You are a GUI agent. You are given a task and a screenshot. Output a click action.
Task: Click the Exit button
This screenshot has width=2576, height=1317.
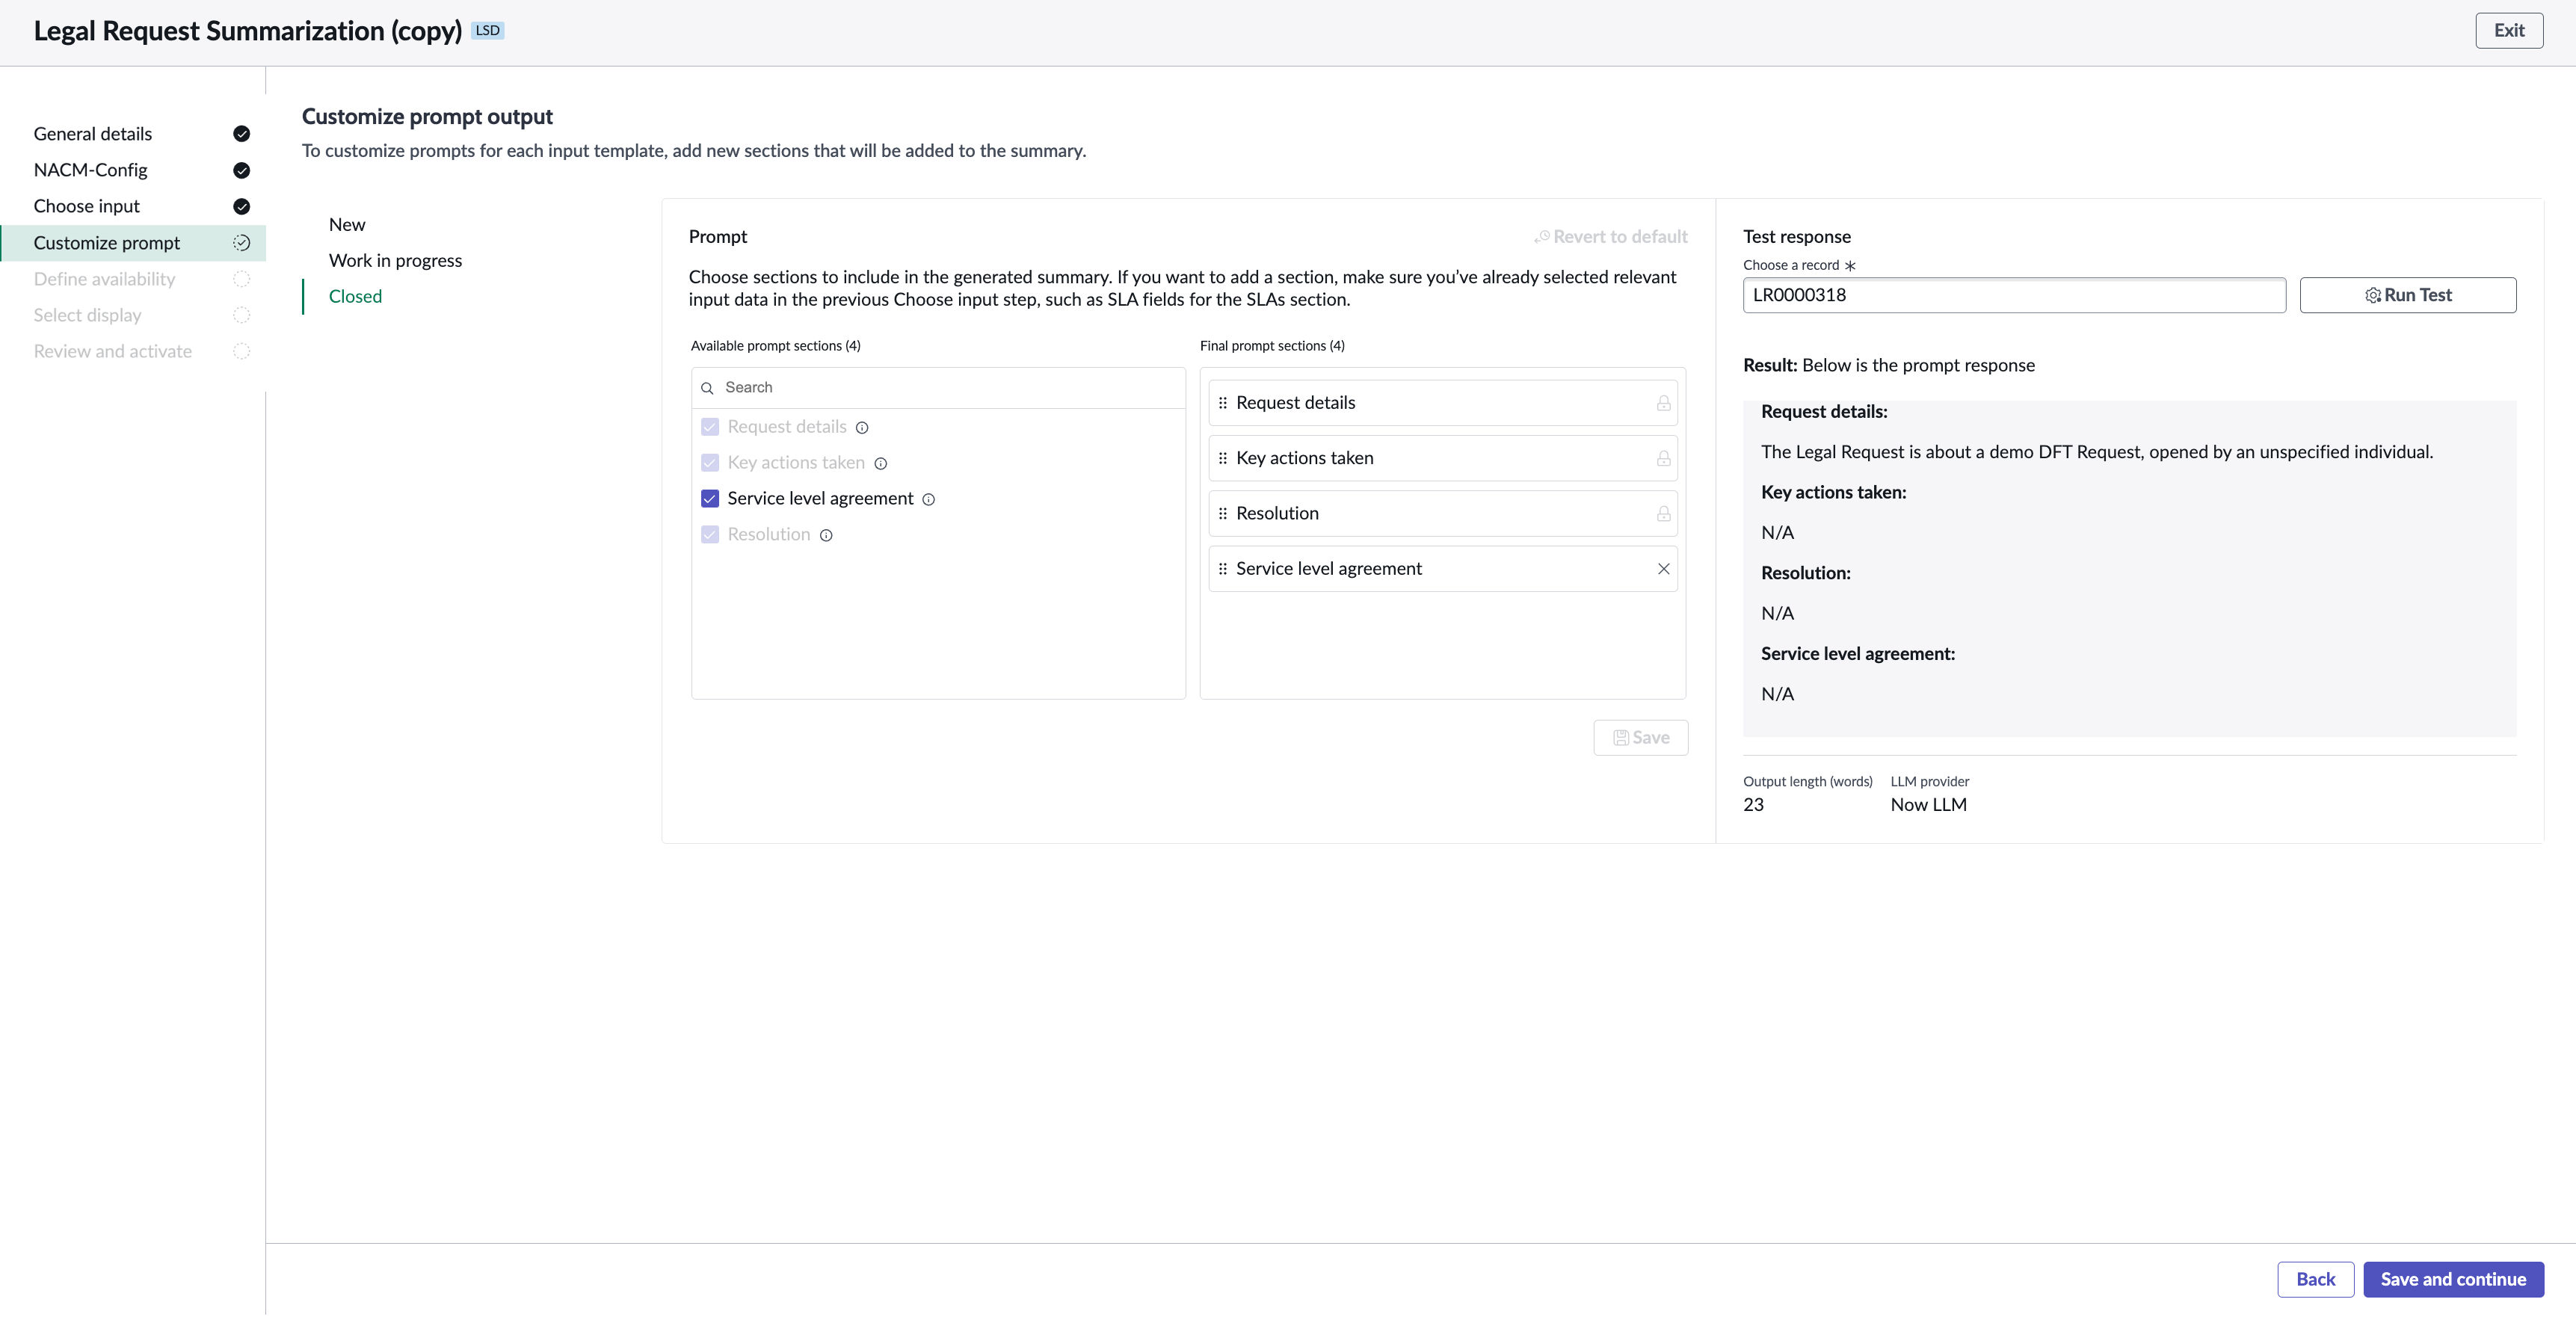click(x=2509, y=31)
